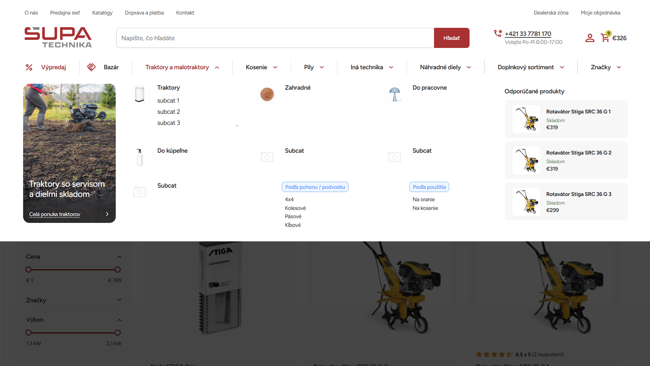Click the Cena slider maximum handle

tap(117, 270)
